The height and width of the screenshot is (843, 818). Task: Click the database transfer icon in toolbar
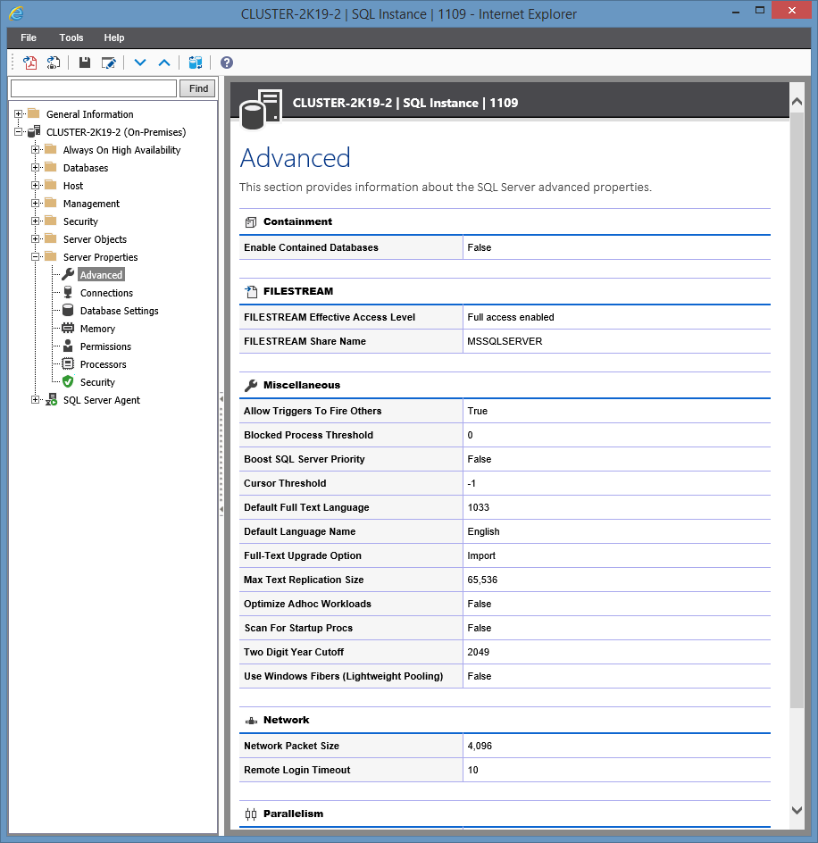click(196, 63)
